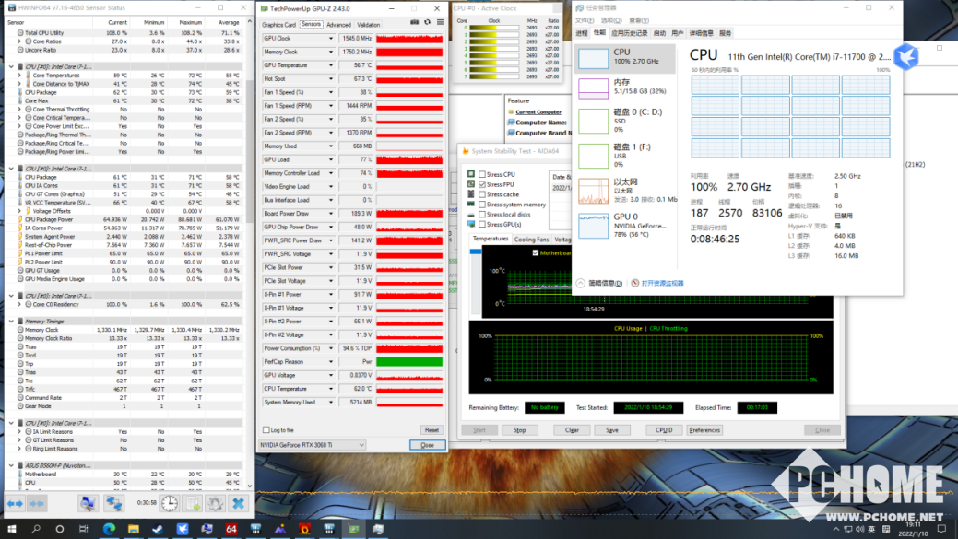Expand Core Ratios row in HWiNFO
Image resolution: width=958 pixels, height=539 pixels.
click(19, 41)
